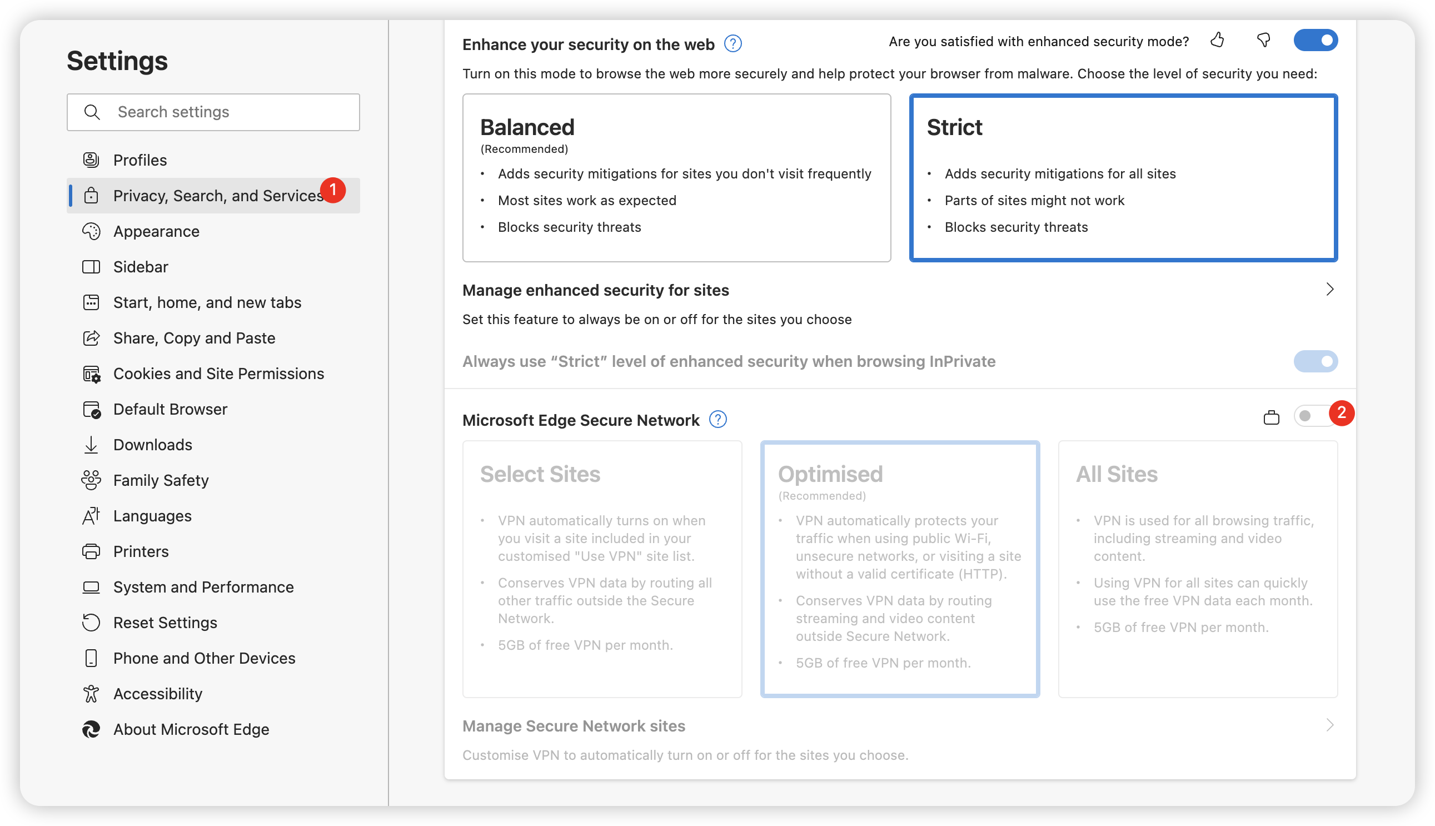Open Profiles settings section
The width and height of the screenshot is (1435, 826).
click(x=213, y=160)
